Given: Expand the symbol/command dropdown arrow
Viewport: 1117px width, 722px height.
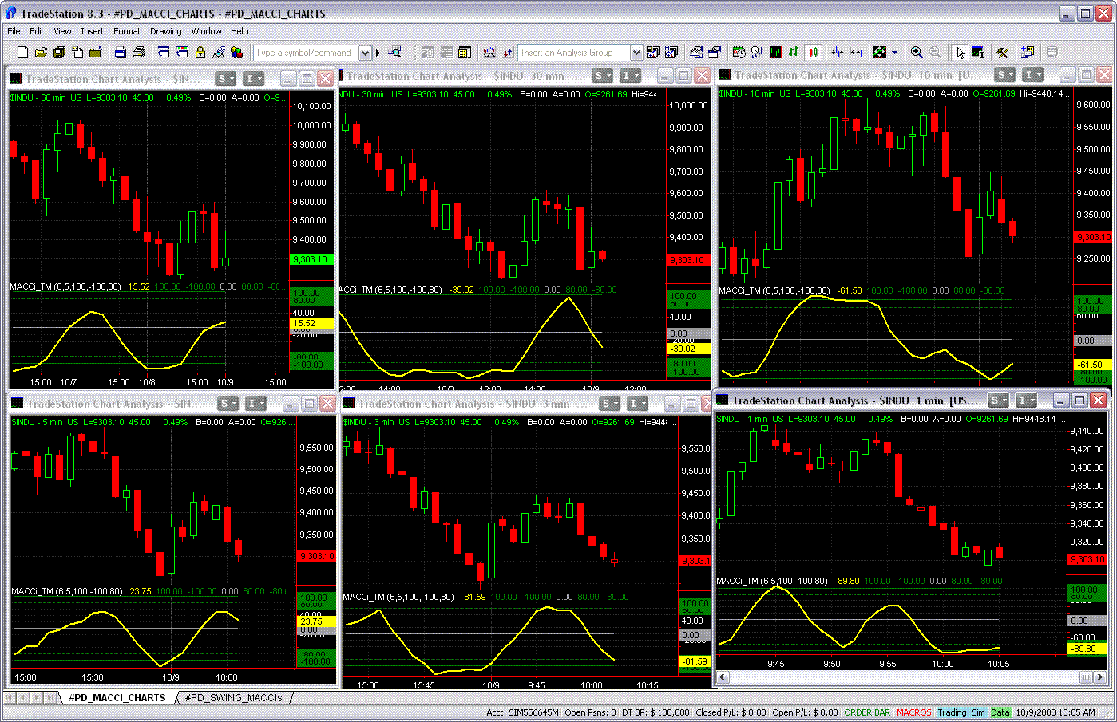Looking at the screenshot, I should (x=366, y=53).
